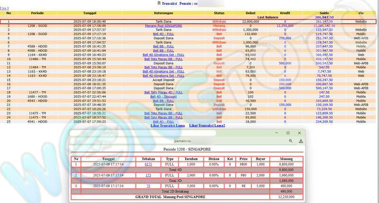The width and height of the screenshot is (379, 203).
Task: Click the download icon in popup toolbar
Action: (x=300, y=141)
